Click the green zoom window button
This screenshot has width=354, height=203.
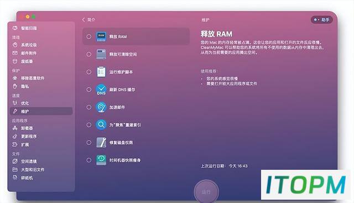tap(33, 17)
